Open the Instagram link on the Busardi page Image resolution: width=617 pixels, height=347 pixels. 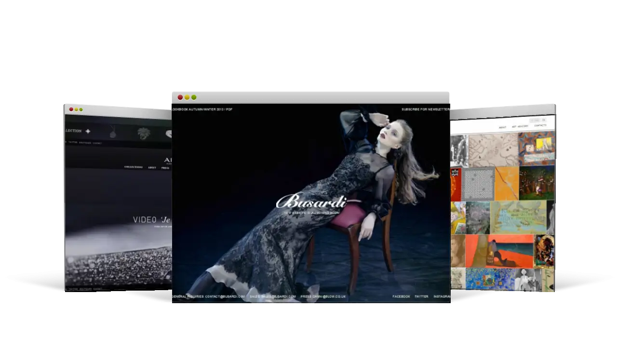pyautogui.click(x=442, y=296)
